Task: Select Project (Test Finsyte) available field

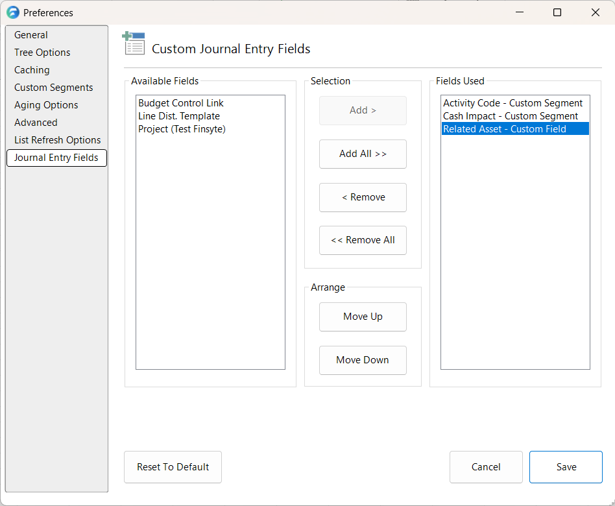Action: click(182, 129)
